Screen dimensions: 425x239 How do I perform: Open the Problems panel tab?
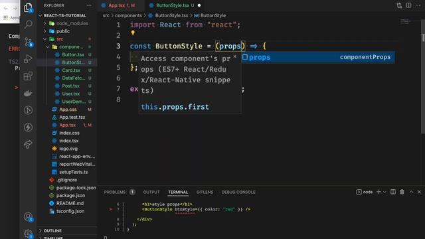(120, 192)
